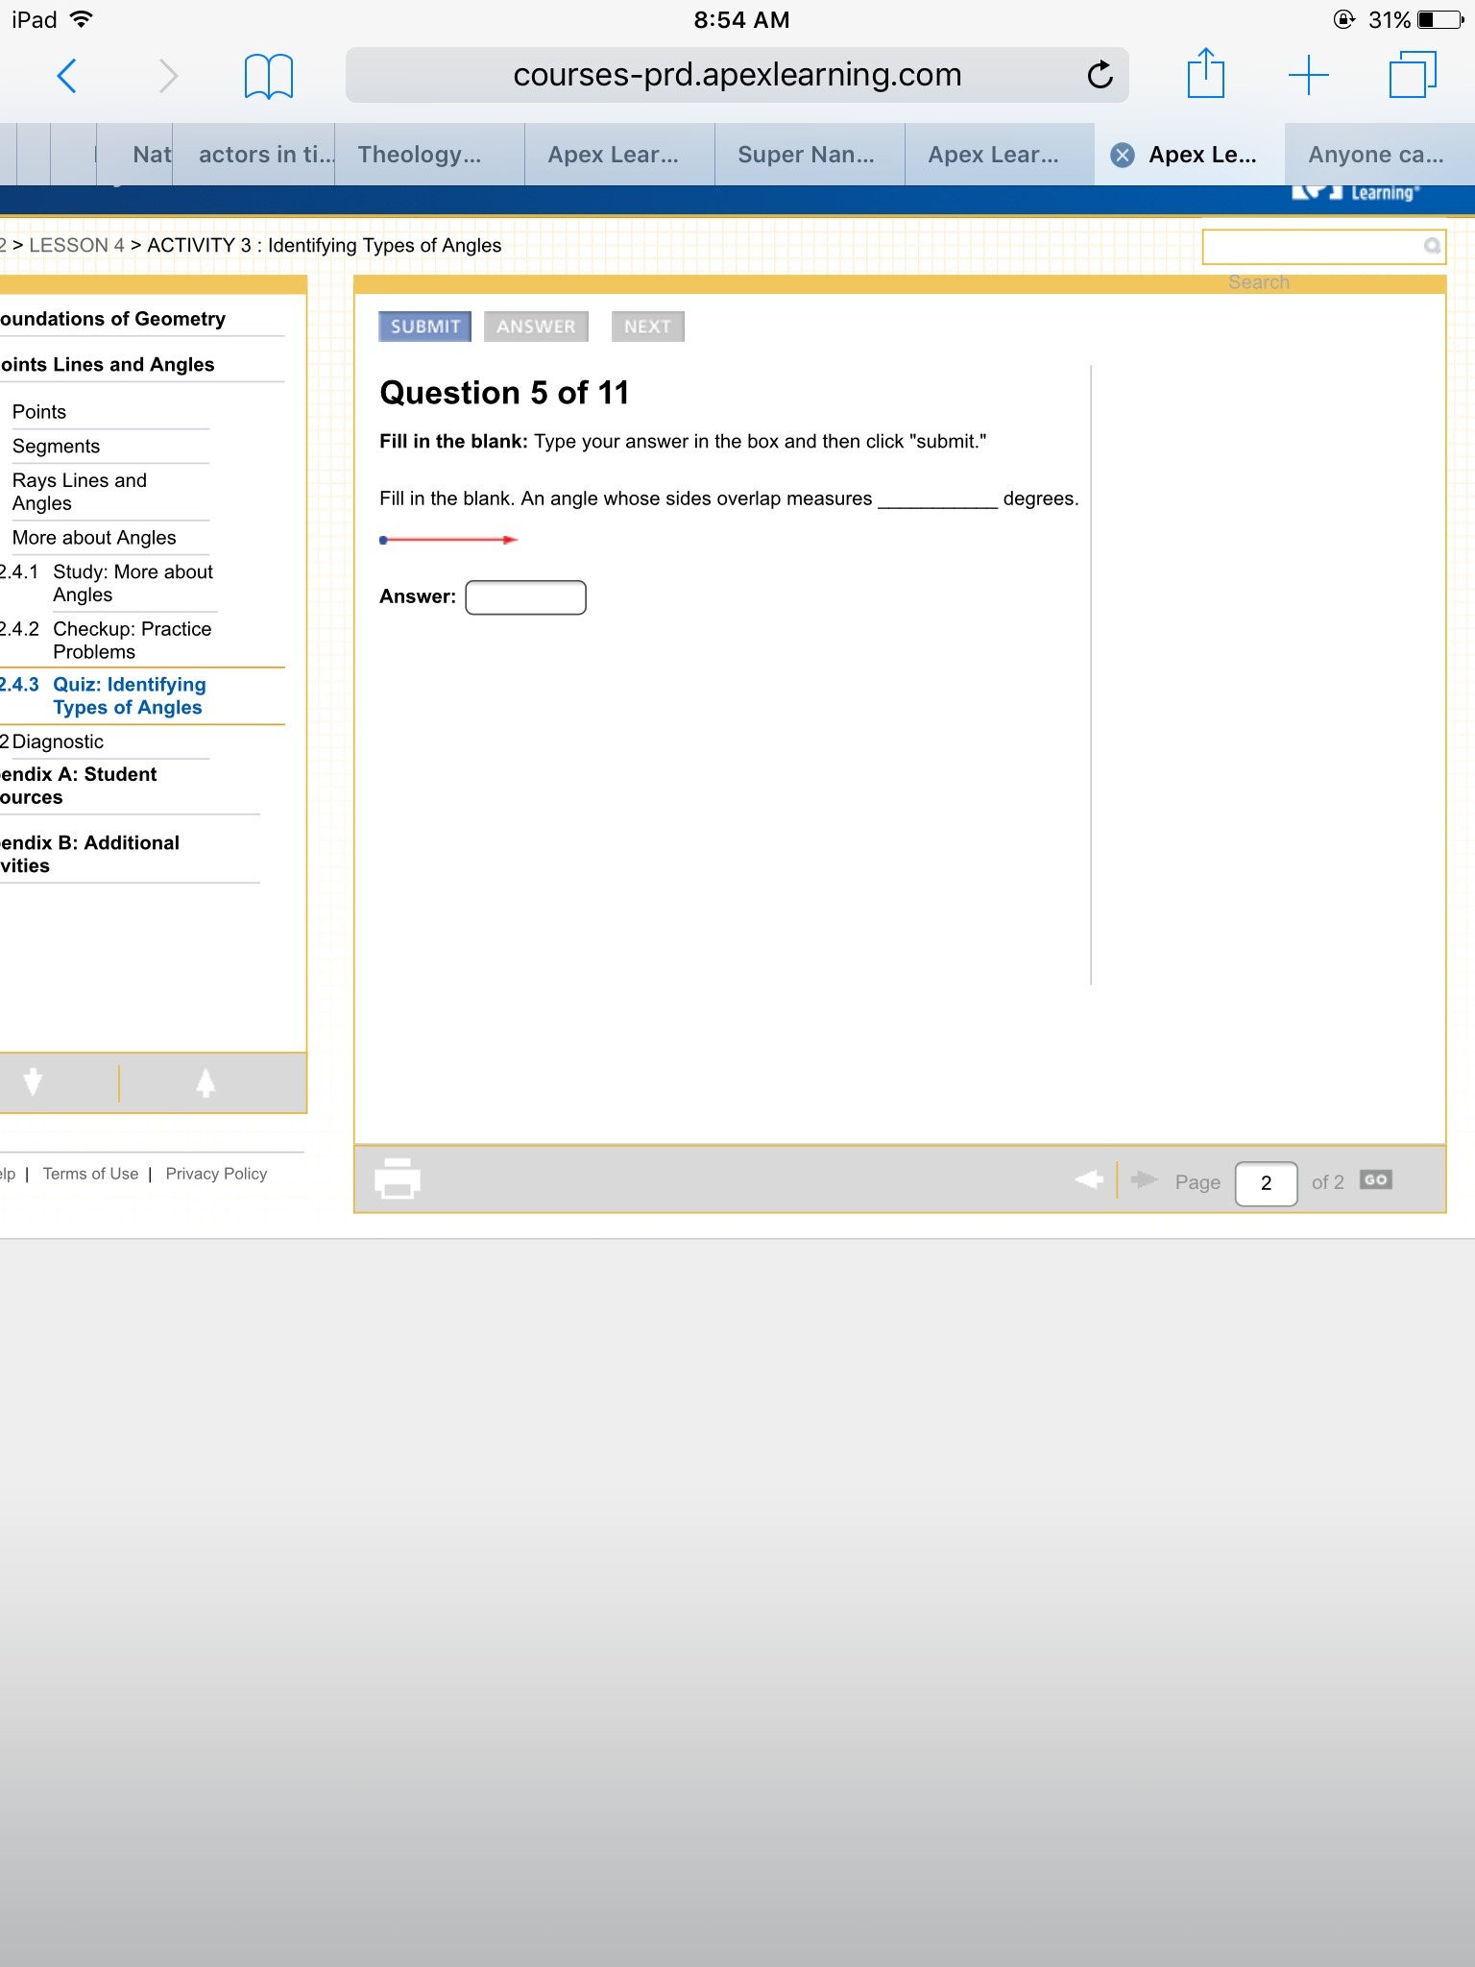Viewport: 1475px width, 1967px height.
Task: Close the active Apex Le... tab
Action: [1122, 155]
